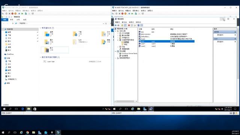Click blue Help icon in Computer Management toolbar

point(138,25)
